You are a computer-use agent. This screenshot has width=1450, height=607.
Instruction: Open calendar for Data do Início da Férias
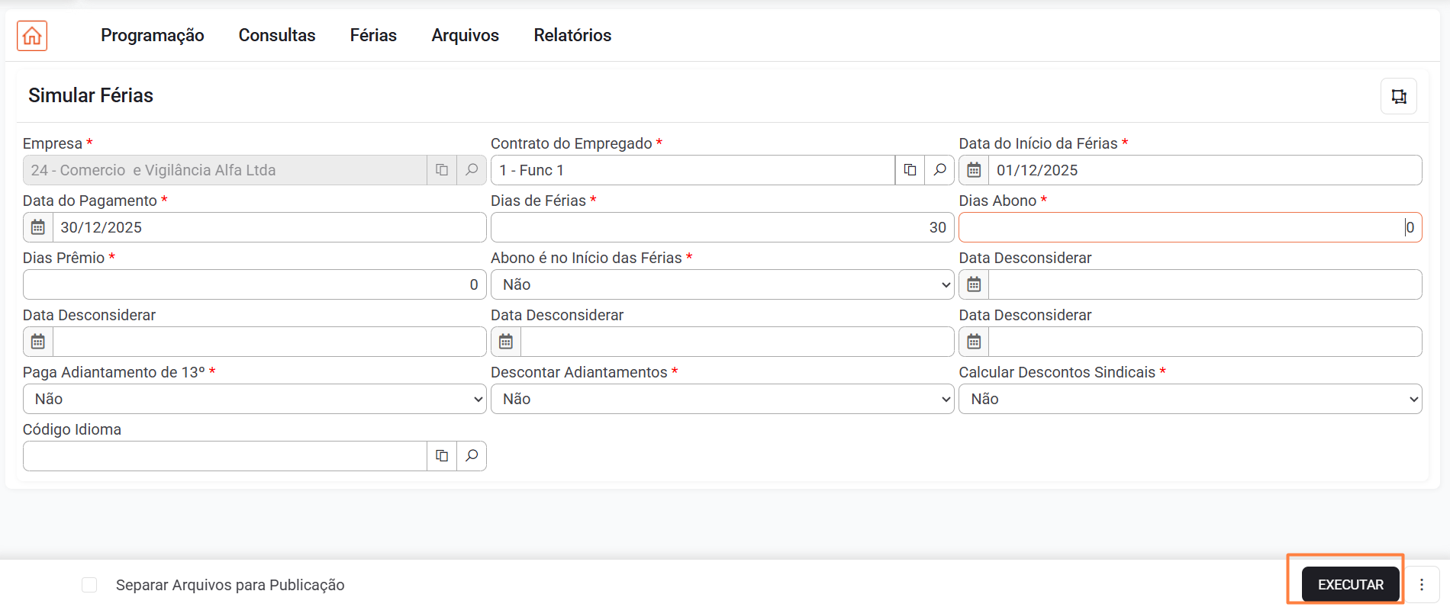click(x=974, y=170)
